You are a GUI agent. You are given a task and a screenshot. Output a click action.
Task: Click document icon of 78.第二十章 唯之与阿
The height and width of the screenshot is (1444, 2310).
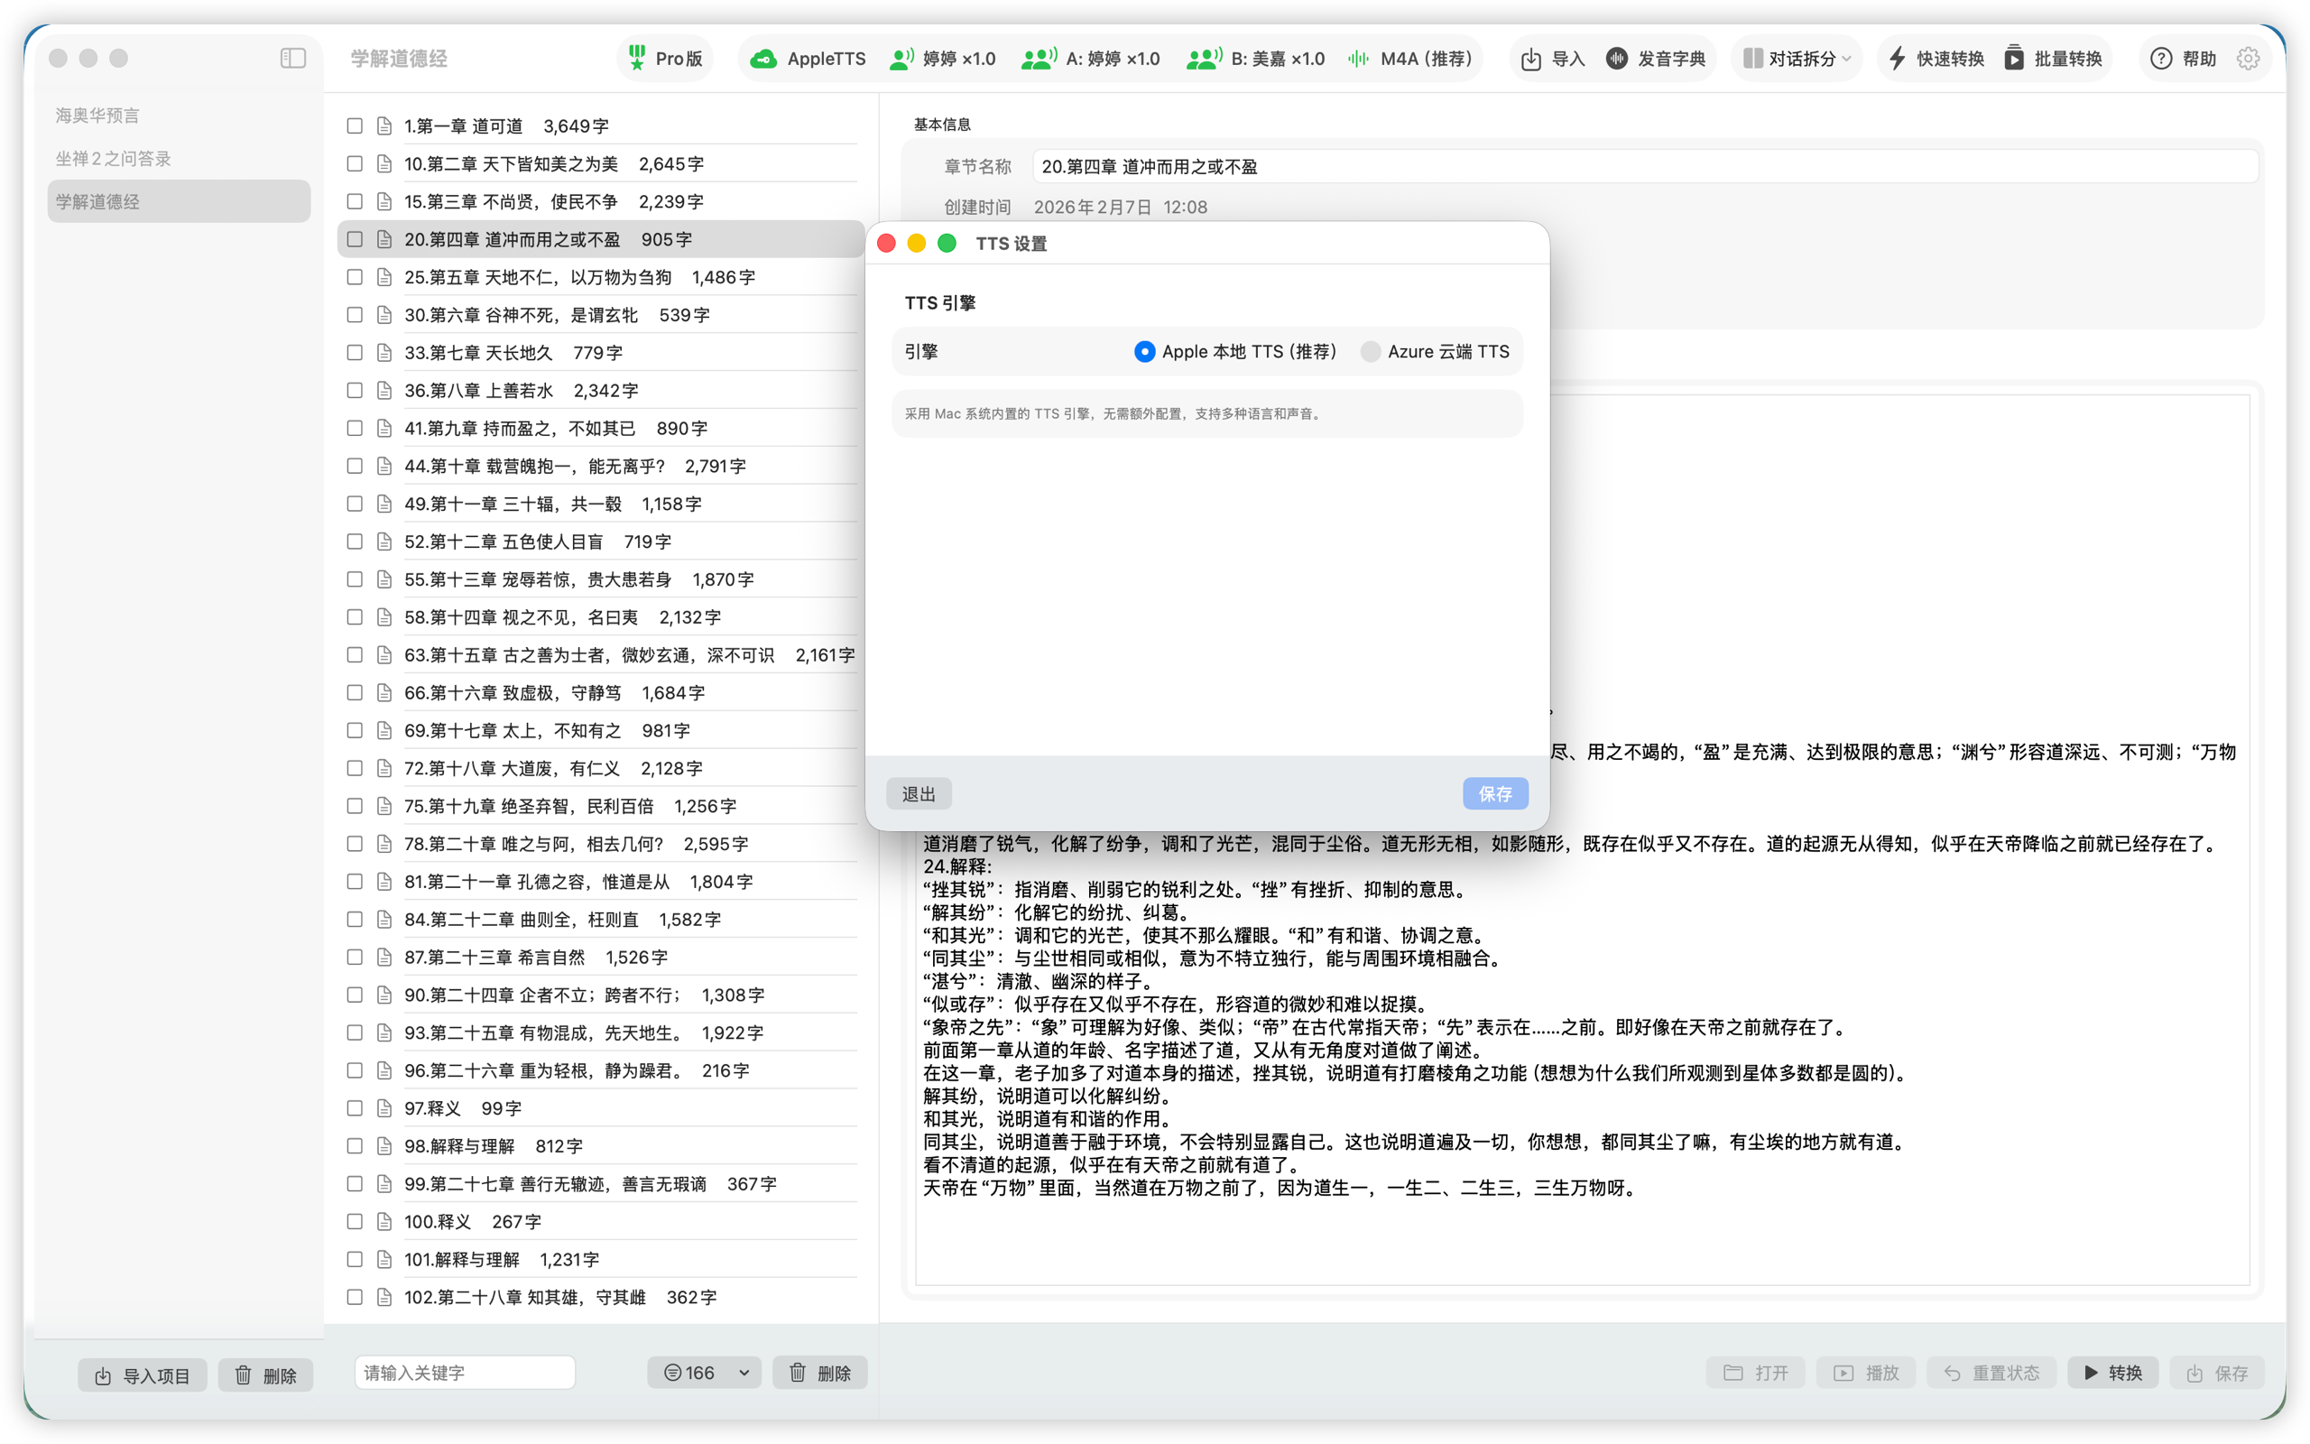tap(384, 844)
